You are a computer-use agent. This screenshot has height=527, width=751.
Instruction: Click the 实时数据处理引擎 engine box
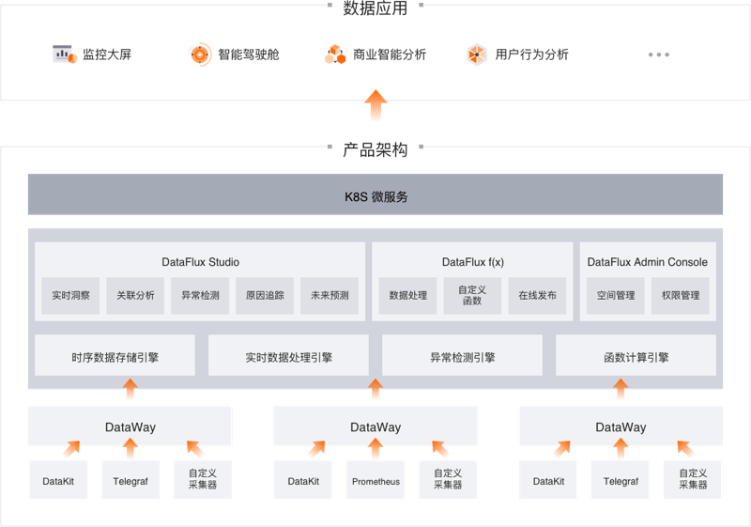[x=288, y=355]
